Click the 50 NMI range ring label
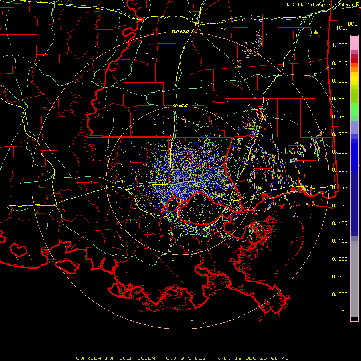The height and width of the screenshot is (361, 361). 180,106
